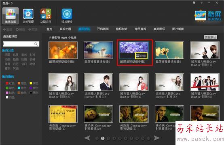
Task: Go to previous page with left arrow
Action: 87,138
